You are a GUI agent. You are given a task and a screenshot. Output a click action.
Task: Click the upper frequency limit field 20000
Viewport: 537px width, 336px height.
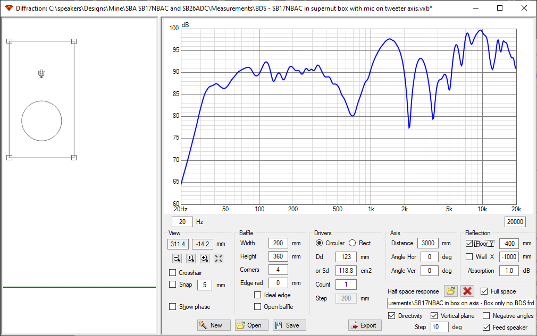point(515,222)
